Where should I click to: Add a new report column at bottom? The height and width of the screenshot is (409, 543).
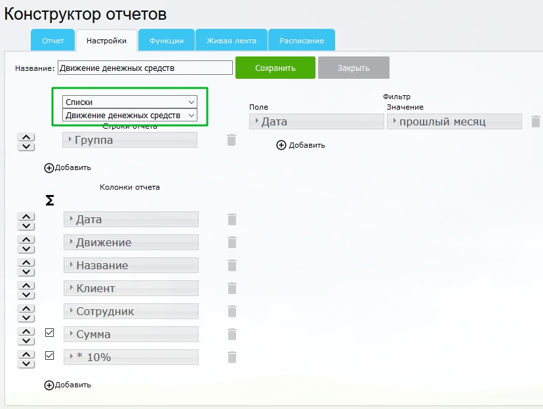pos(49,385)
